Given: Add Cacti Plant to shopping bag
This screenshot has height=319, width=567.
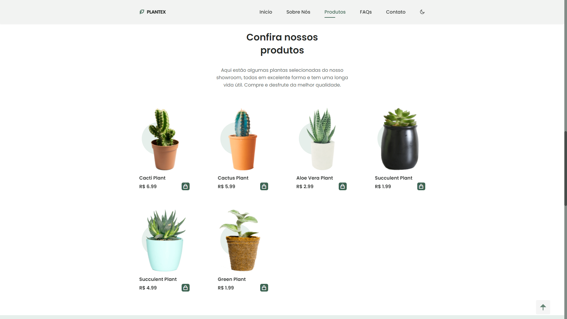Looking at the screenshot, I should [x=185, y=186].
